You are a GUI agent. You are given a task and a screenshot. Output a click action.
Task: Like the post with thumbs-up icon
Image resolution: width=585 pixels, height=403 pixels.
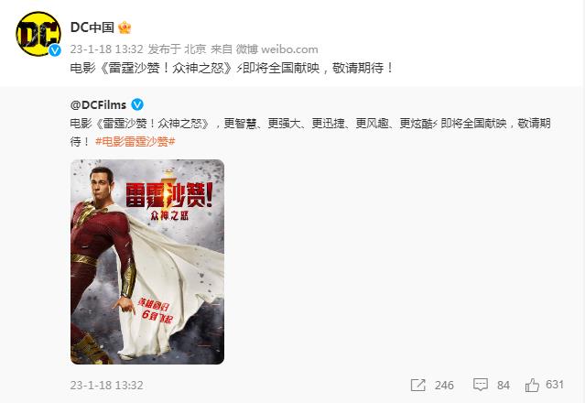[x=532, y=385]
